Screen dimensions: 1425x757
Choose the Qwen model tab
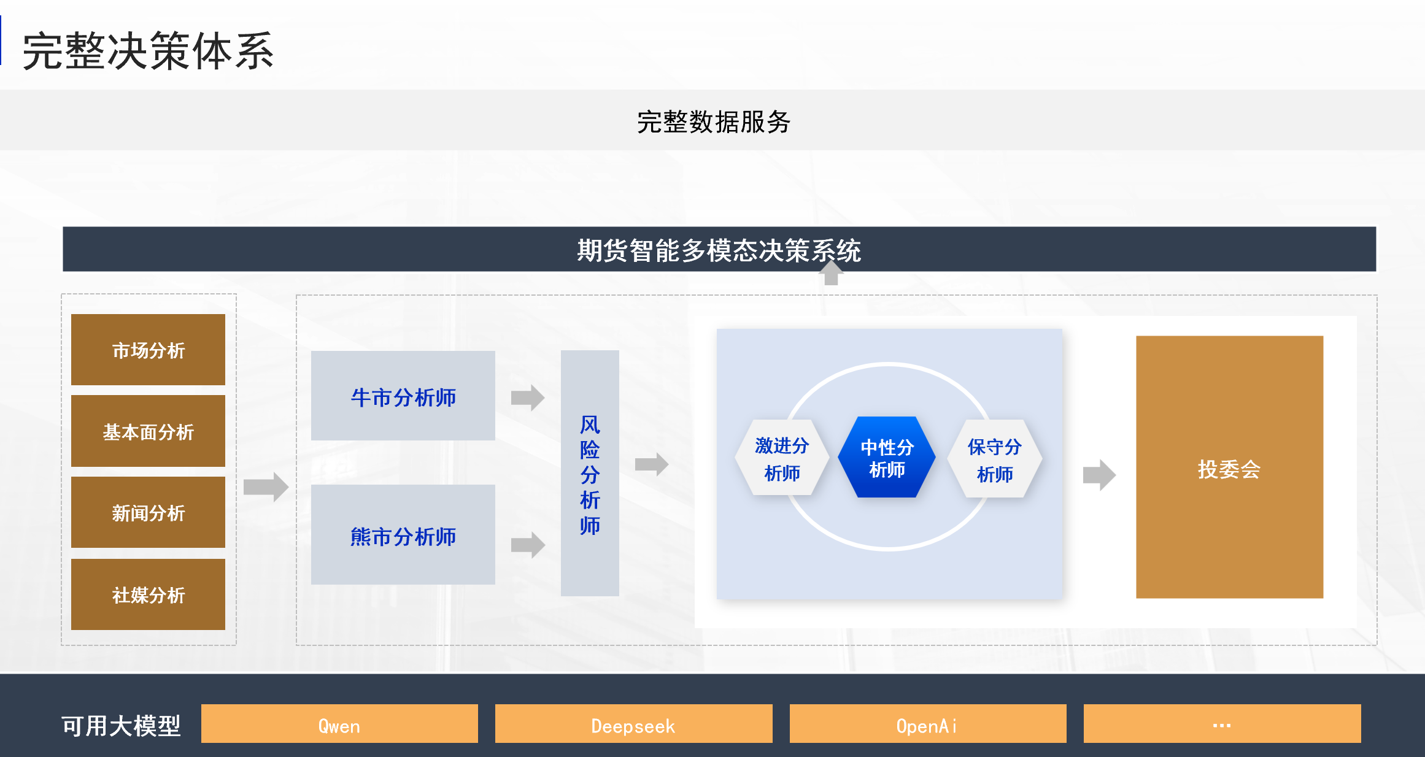339,724
